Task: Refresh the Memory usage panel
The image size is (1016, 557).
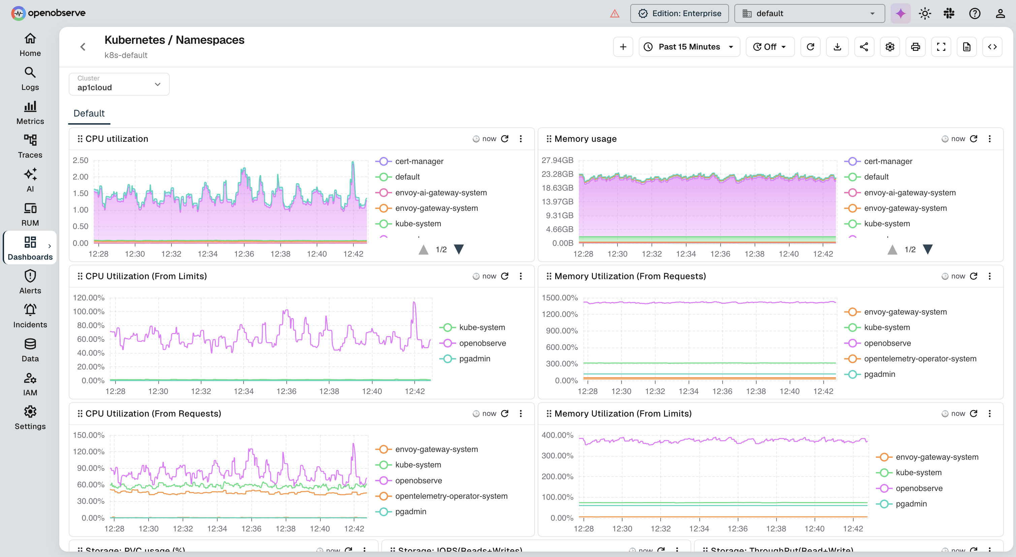Action: [974, 139]
